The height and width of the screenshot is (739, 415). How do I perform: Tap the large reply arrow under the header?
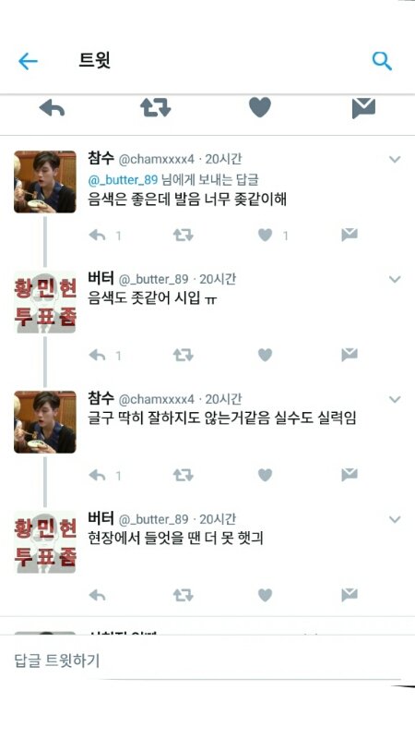[x=52, y=107]
